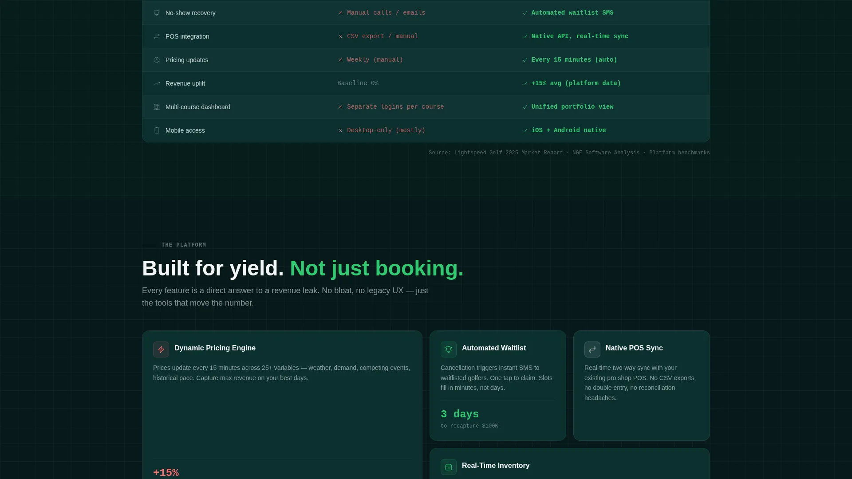The image size is (852, 479).
Task: Click the bell icon on Automated Waitlist card
Action: (449, 349)
